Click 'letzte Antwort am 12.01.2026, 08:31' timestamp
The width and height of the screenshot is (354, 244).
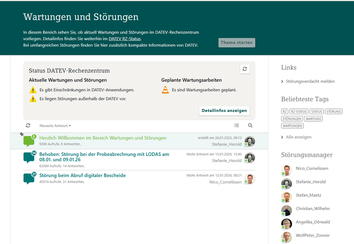point(214,175)
